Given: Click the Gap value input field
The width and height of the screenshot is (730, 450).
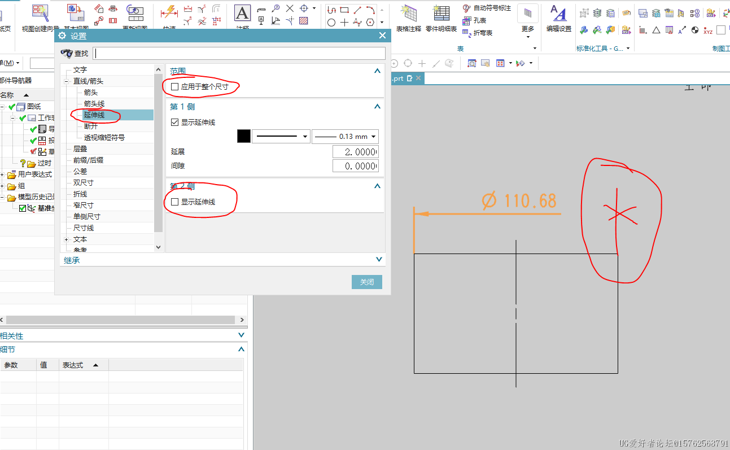Looking at the screenshot, I should click(355, 166).
